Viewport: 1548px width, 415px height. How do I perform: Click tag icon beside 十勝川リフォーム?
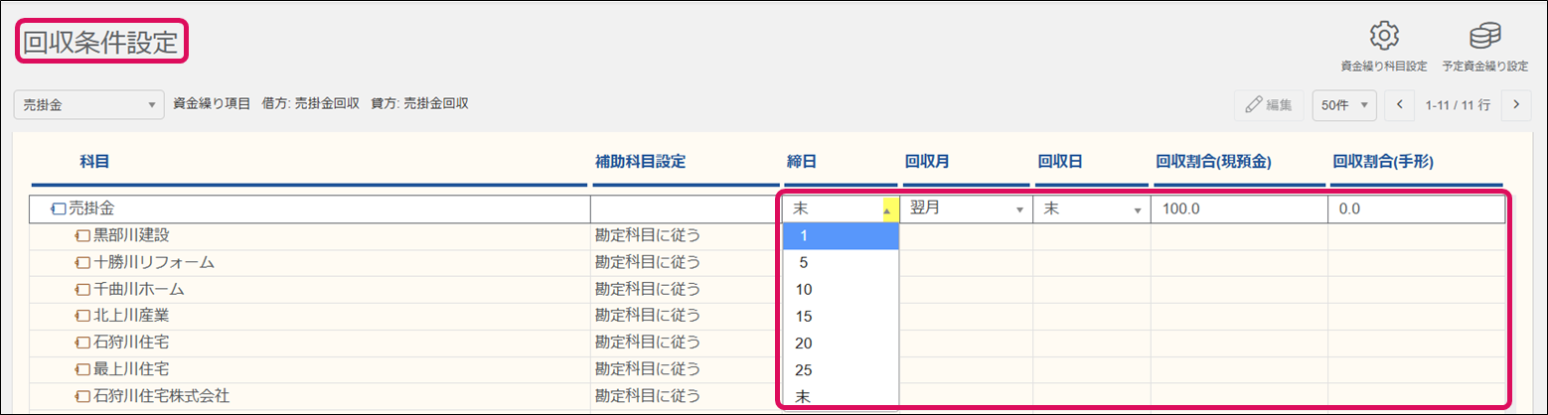pos(83,263)
